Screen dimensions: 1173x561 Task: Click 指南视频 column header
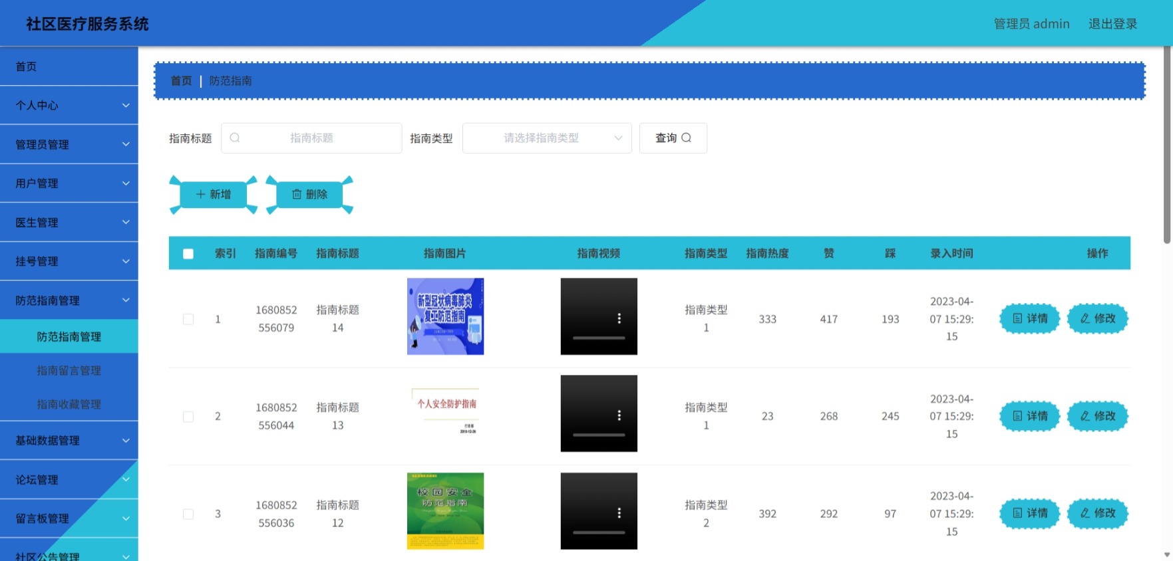(x=598, y=253)
